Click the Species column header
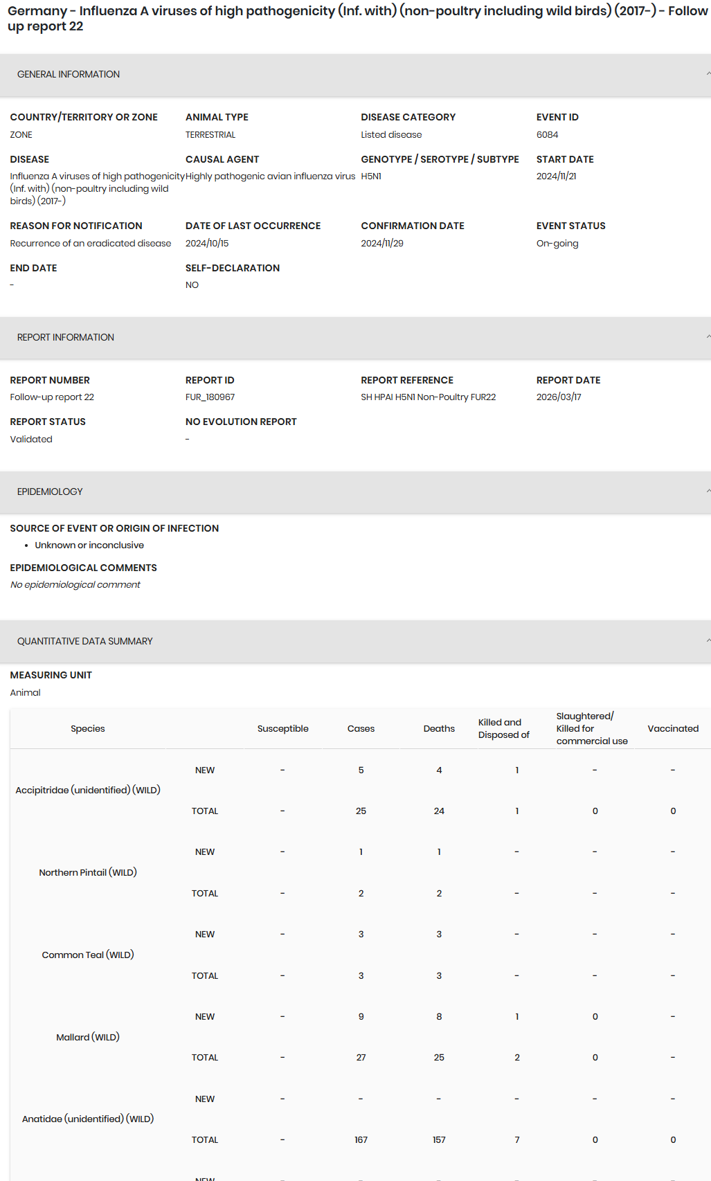Screen dimensions: 711x1181 click(x=88, y=728)
